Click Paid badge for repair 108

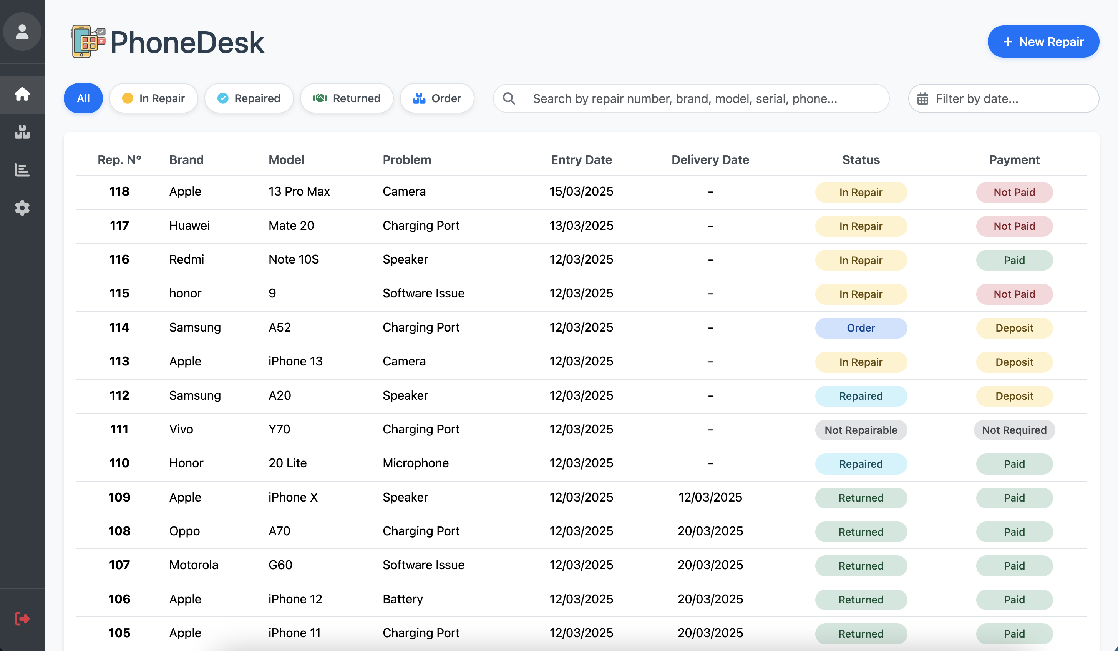pyautogui.click(x=1014, y=531)
